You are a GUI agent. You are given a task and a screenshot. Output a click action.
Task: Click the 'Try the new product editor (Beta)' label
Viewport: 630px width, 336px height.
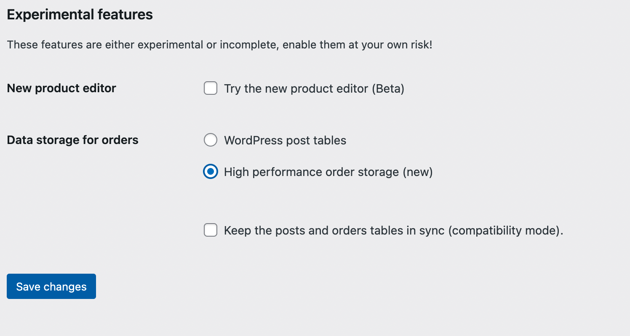click(x=314, y=88)
